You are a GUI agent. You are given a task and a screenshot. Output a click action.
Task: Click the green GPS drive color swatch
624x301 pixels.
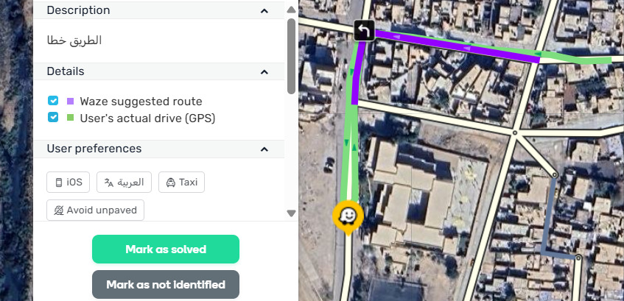(x=71, y=118)
